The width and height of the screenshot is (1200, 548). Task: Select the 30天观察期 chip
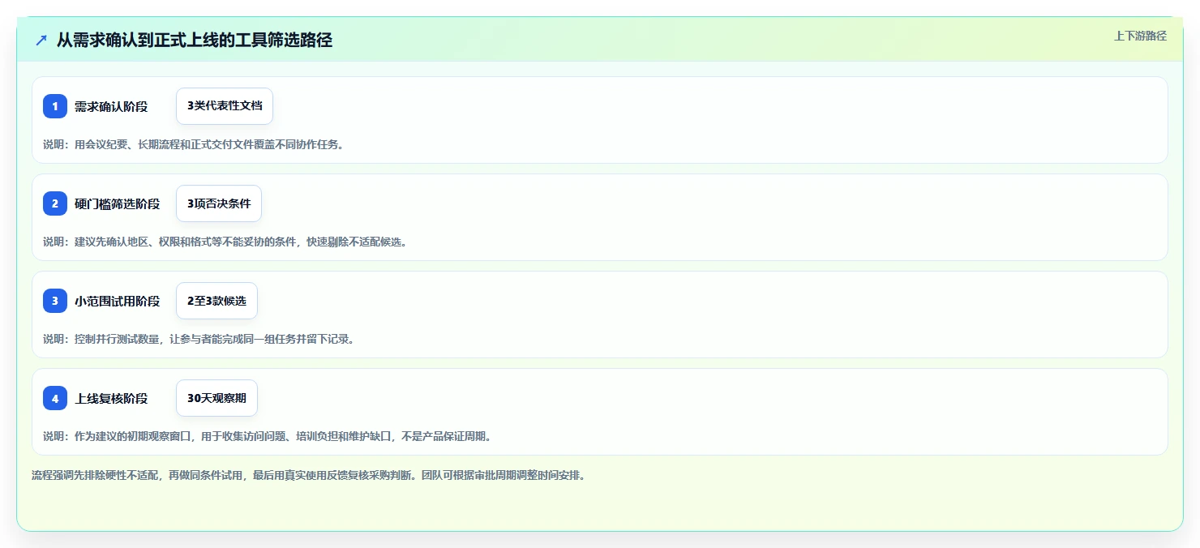pos(216,398)
